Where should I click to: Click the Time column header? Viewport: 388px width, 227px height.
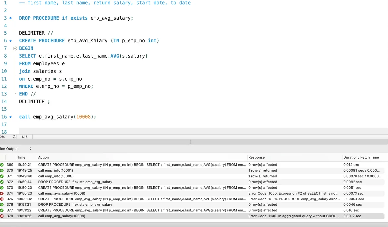click(21, 157)
